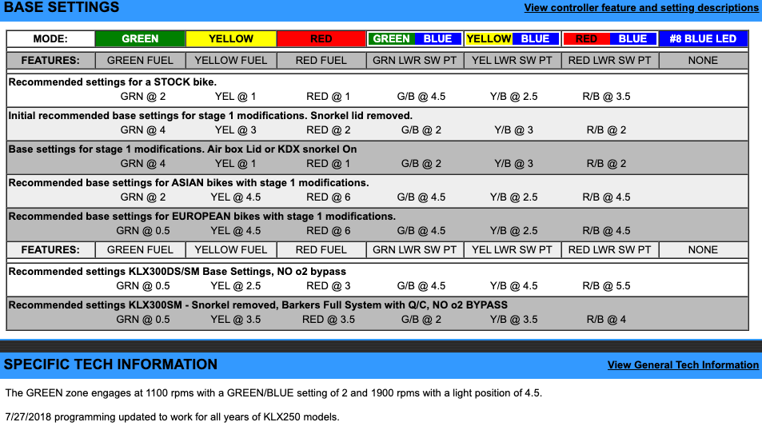Choose the RED/BLUE split mode cell
The image size is (762, 426).
tap(610, 38)
